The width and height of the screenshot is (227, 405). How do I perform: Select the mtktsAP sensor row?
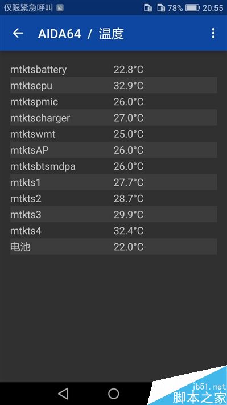(x=114, y=150)
